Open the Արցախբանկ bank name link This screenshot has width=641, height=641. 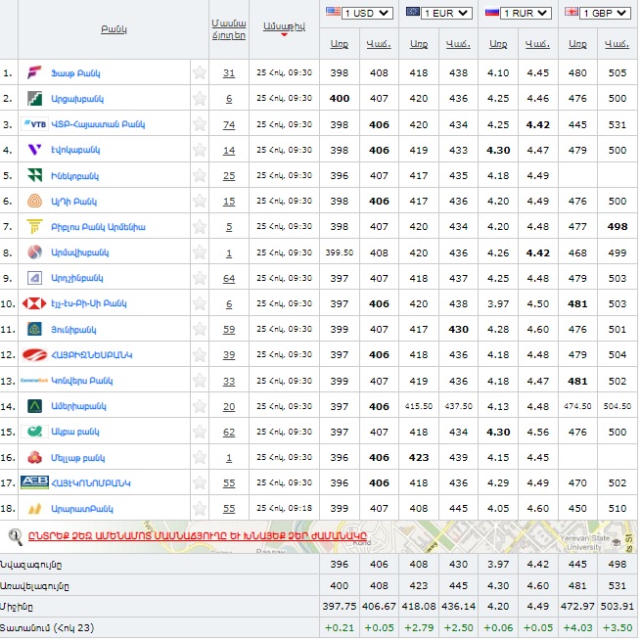tap(76, 99)
